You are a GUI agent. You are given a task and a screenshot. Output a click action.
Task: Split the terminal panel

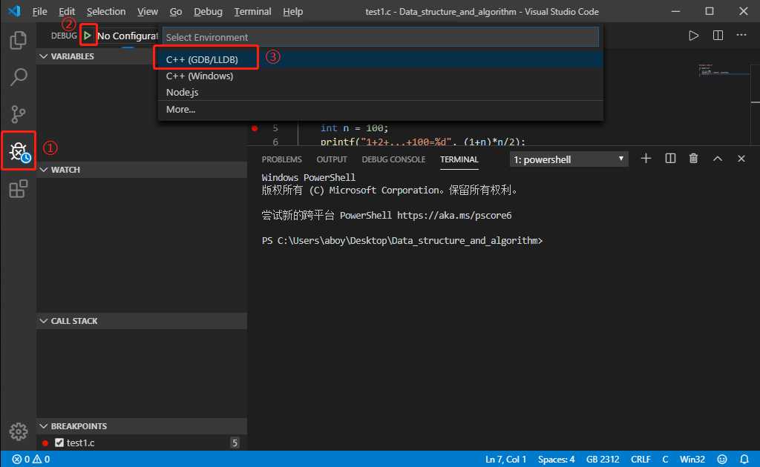[x=670, y=159]
